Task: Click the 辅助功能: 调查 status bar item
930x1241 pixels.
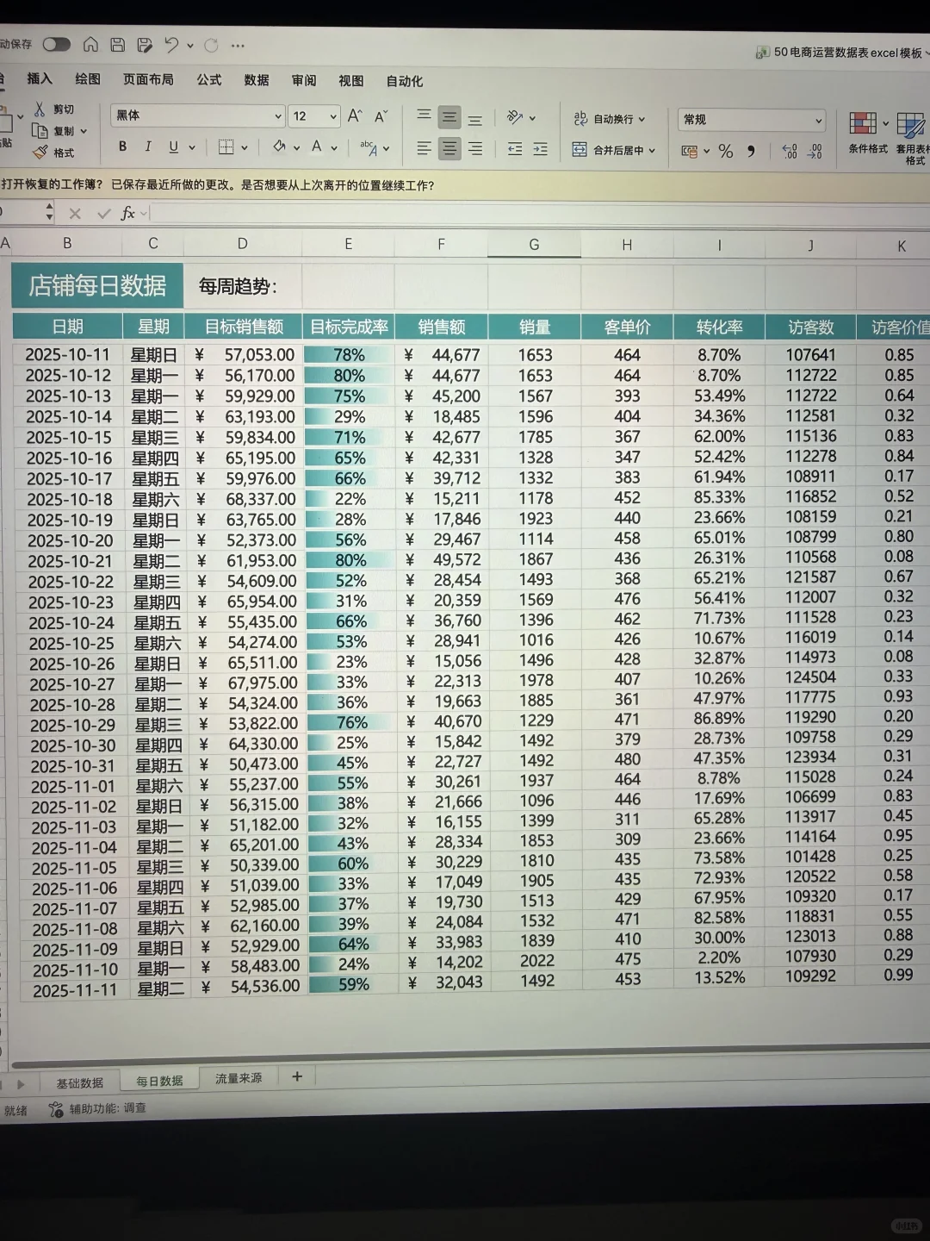Action: pos(97,1109)
